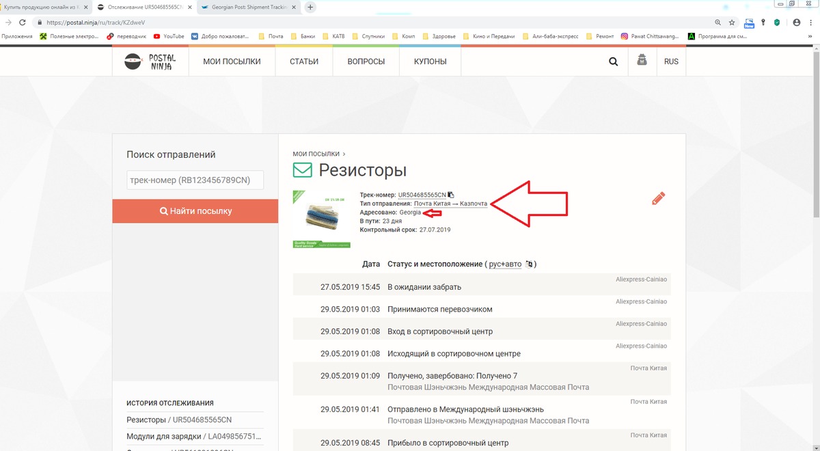
Task: Click the translate icon beside рус+авто
Action: click(529, 264)
